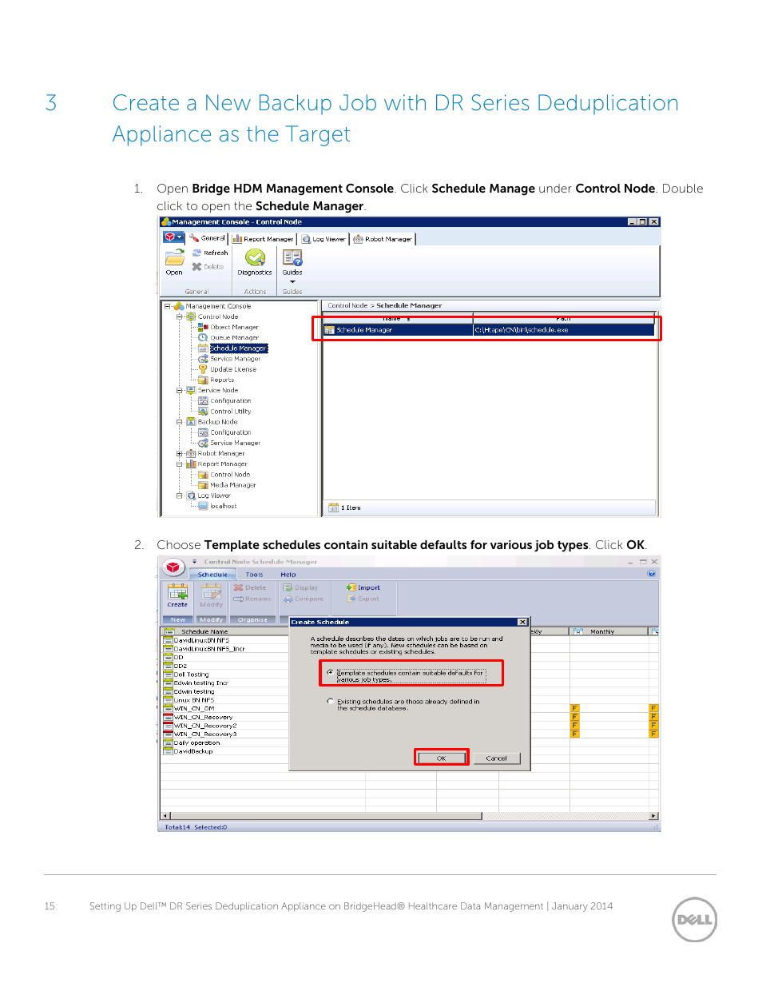Select the Daily operation schedule row
This screenshot has width=762, height=987.
pyautogui.click(x=224, y=742)
